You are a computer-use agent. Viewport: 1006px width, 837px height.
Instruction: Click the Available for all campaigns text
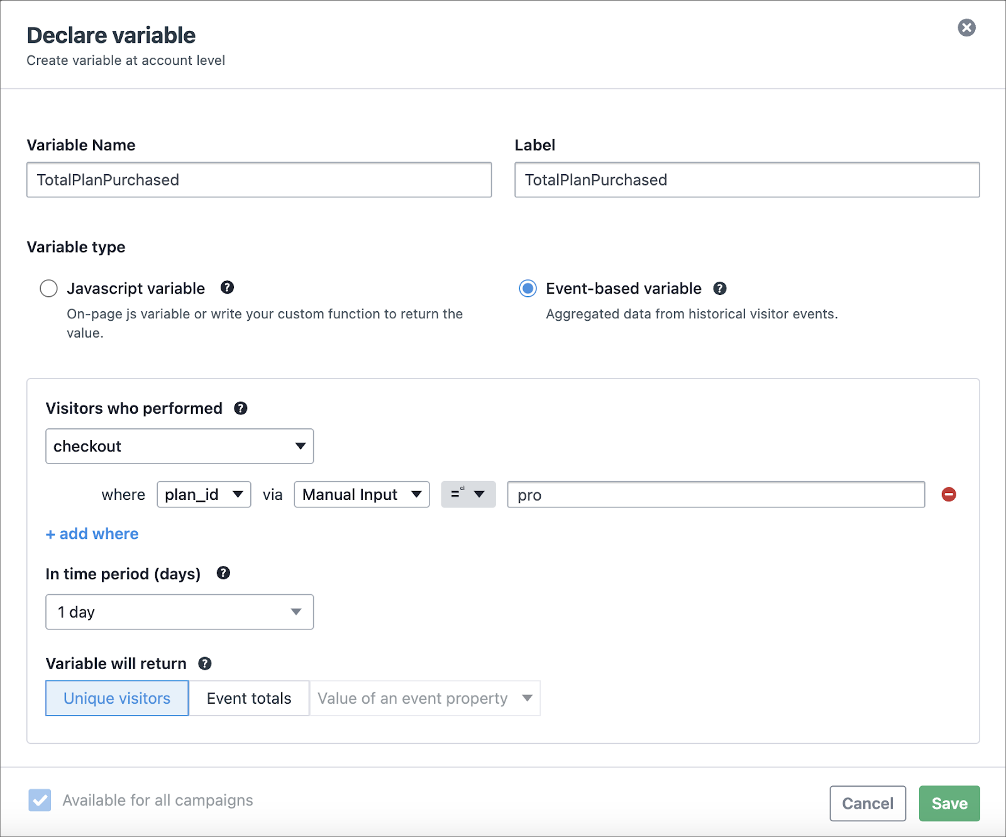pyautogui.click(x=158, y=800)
